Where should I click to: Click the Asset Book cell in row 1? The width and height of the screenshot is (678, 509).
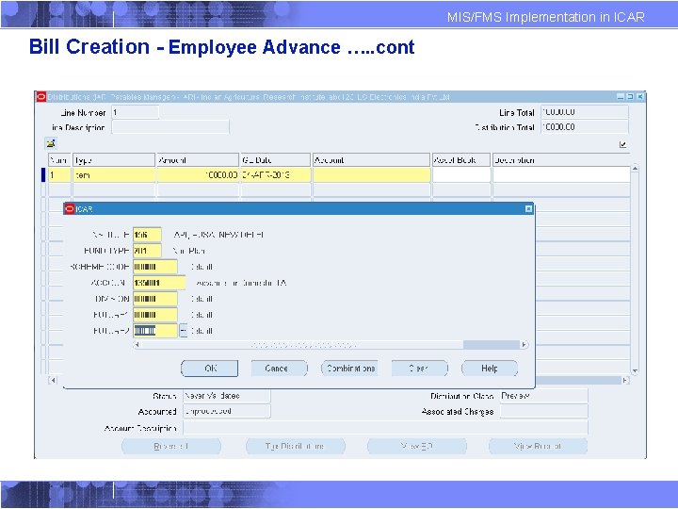(x=461, y=175)
